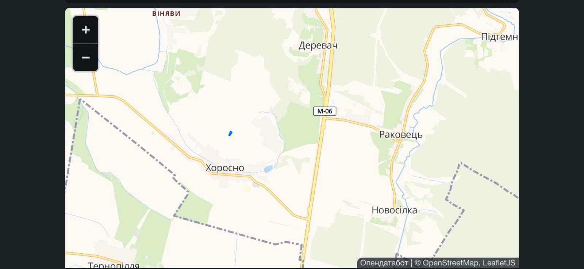Click the Хоросно village label
Screen dimensions: 584x269
point(225,168)
